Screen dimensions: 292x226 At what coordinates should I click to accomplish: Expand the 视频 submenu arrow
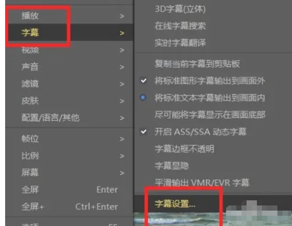[122, 50]
